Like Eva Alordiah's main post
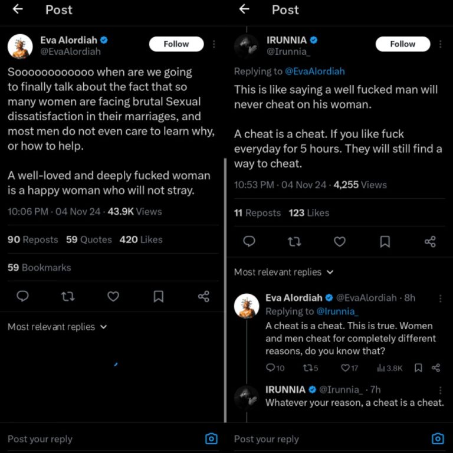This screenshot has width=453, height=453. [x=113, y=296]
